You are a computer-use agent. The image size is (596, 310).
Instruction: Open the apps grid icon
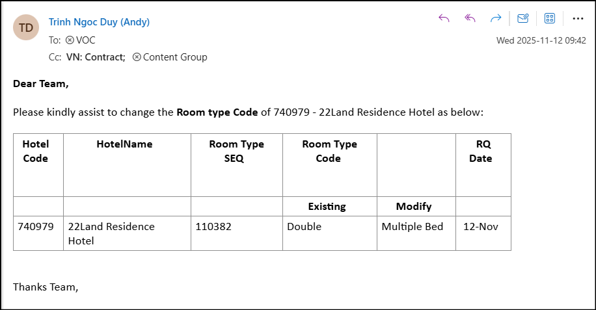click(x=549, y=18)
